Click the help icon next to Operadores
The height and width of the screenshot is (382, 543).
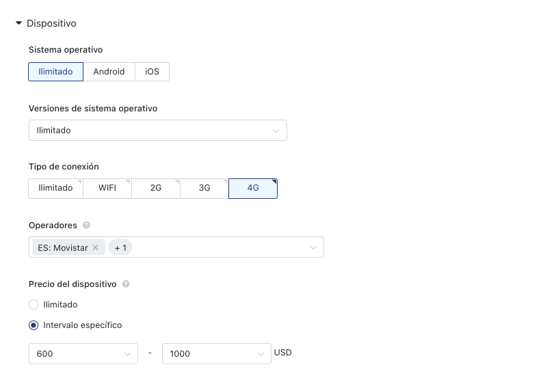click(86, 226)
